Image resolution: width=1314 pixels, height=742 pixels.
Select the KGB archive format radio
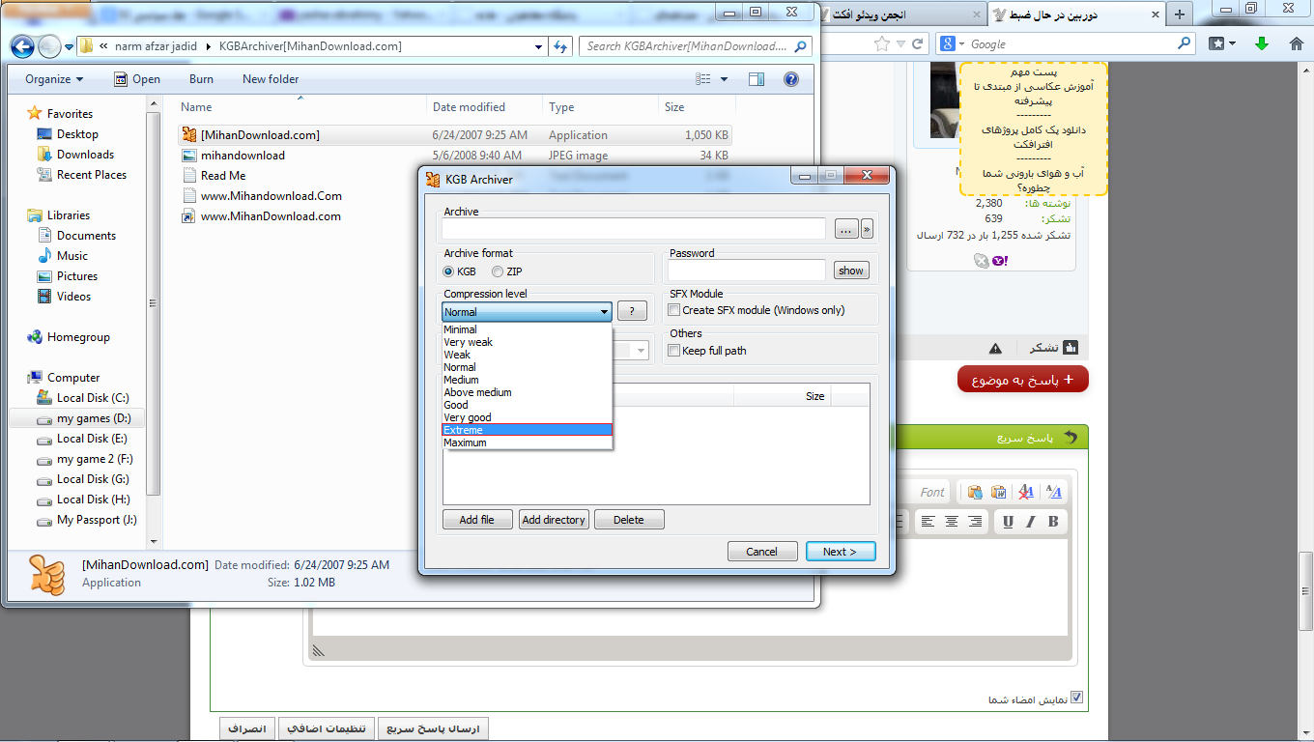(460, 271)
